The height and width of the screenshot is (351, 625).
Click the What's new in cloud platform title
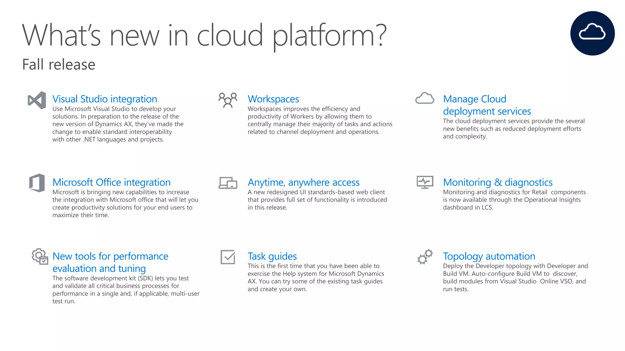pos(204,36)
